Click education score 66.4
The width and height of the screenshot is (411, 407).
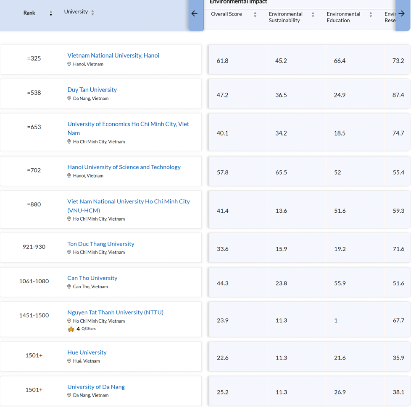(x=340, y=61)
